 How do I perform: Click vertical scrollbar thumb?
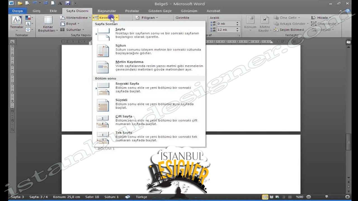point(348,142)
